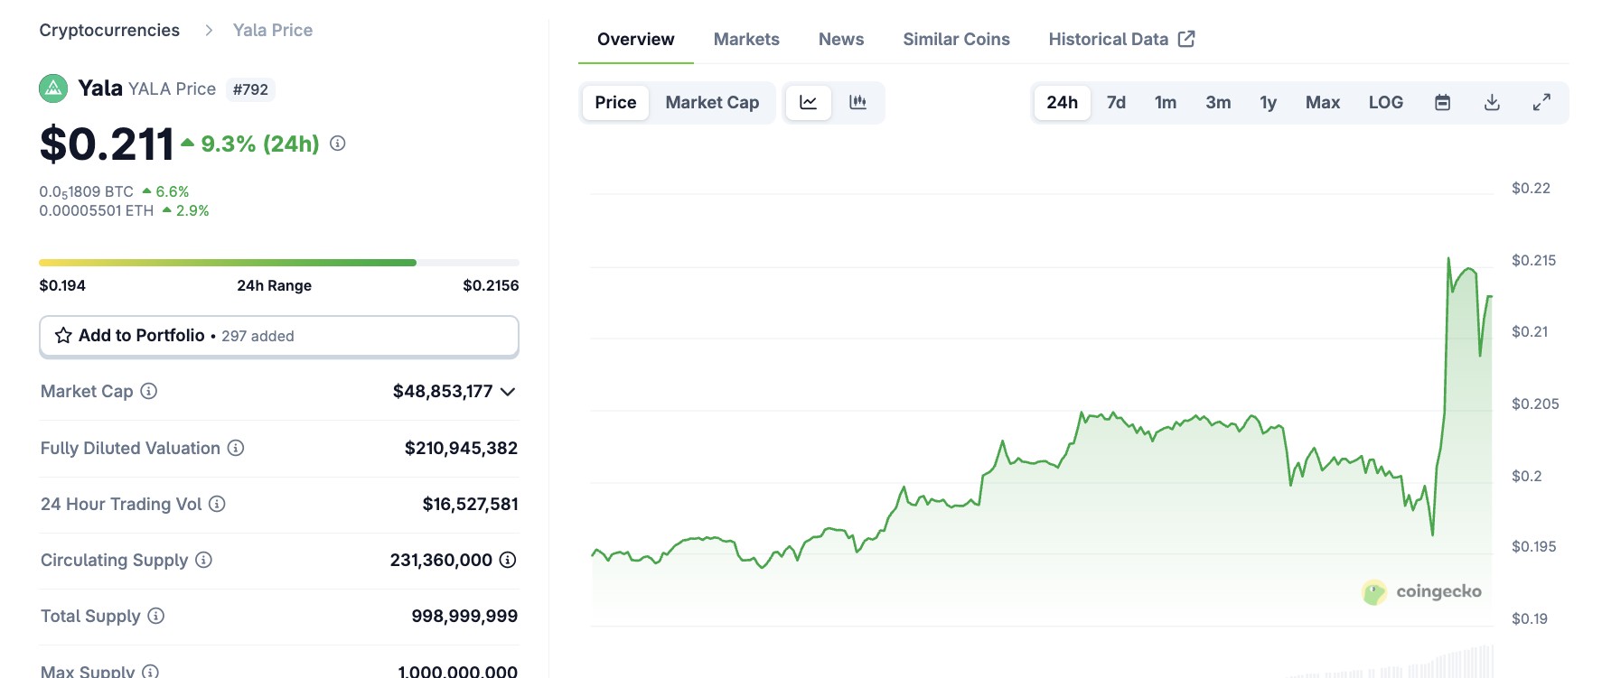Select Max time range
This screenshot has width=1602, height=678.
(x=1323, y=103)
